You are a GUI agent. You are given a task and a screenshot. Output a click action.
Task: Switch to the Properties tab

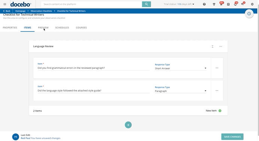coord(10,28)
